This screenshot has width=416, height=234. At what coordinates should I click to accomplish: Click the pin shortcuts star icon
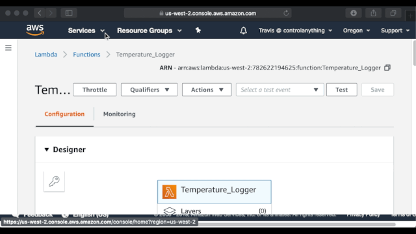(198, 31)
